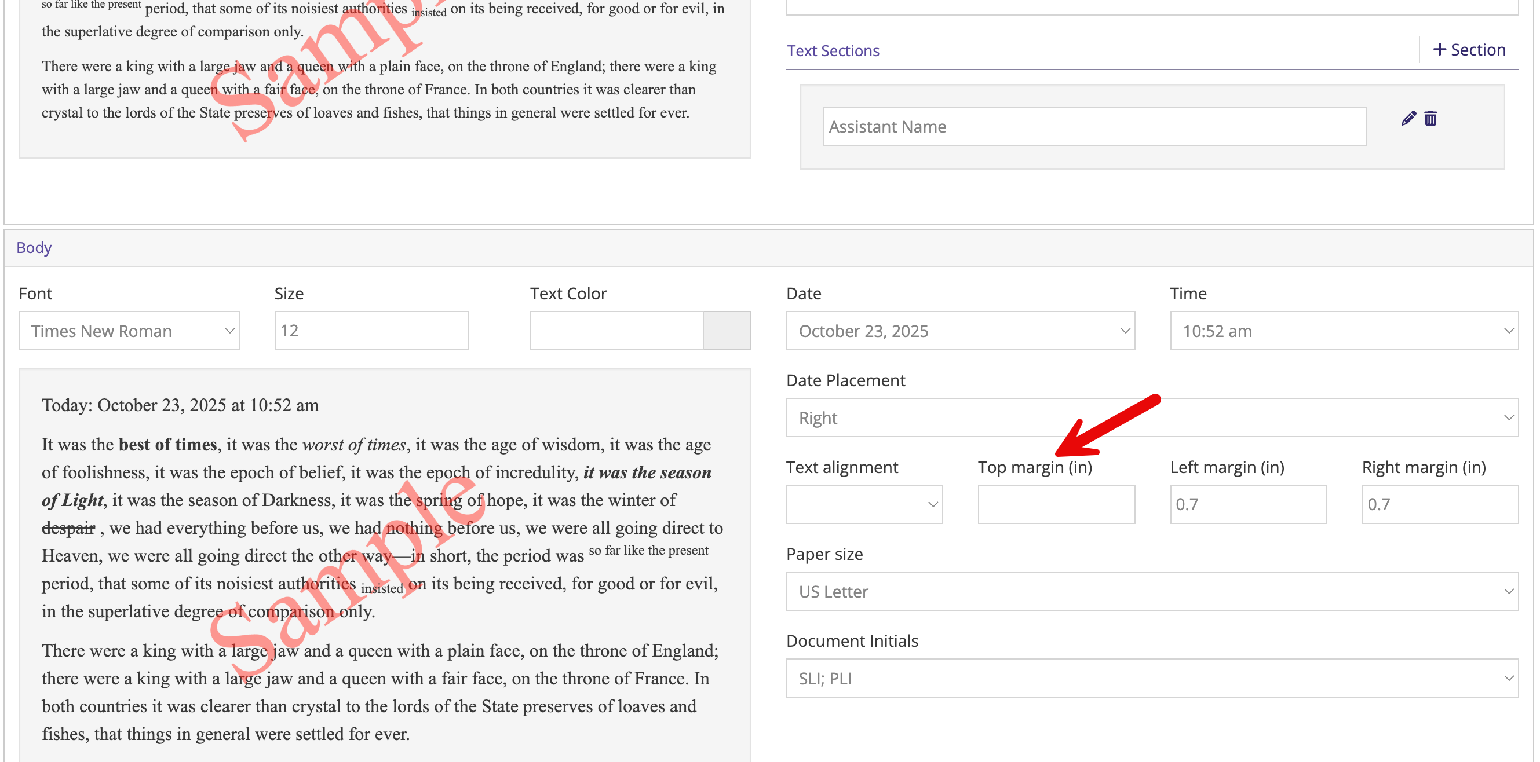Open the Text Color swatch picker
This screenshot has width=1540, height=762.
coord(727,331)
